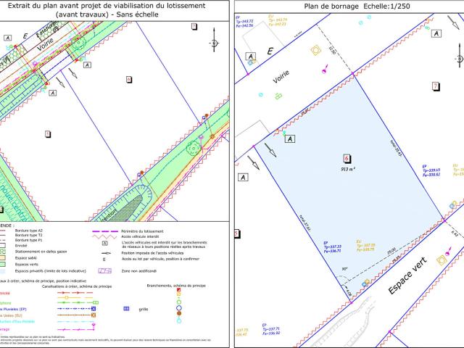
Task: Click the blue 'EP Tp=337.33' label in lot 6
Action: coord(332,246)
